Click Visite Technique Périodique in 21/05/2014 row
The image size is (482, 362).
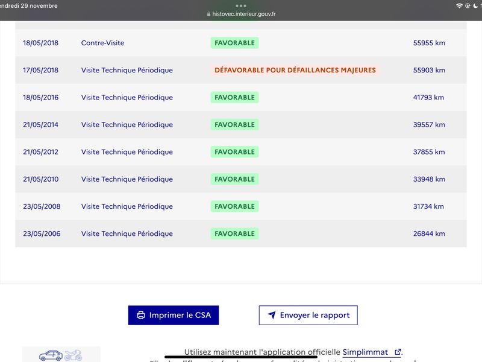click(127, 125)
